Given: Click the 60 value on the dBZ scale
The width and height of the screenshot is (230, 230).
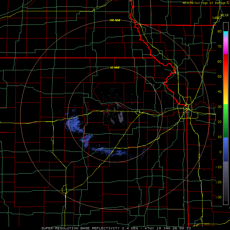Looking at the screenshot, I should (x=220, y=61).
